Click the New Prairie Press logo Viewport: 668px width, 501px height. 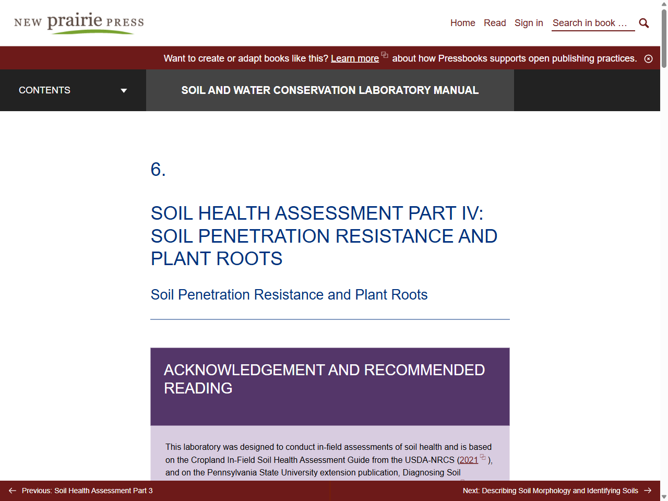78,23
